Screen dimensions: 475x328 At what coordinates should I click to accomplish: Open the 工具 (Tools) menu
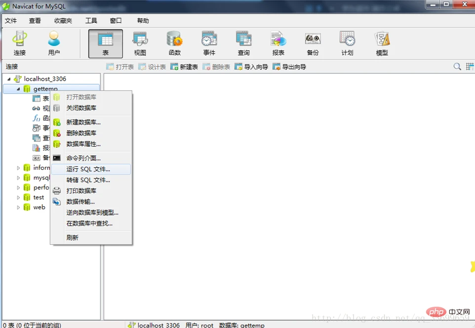pos(91,21)
